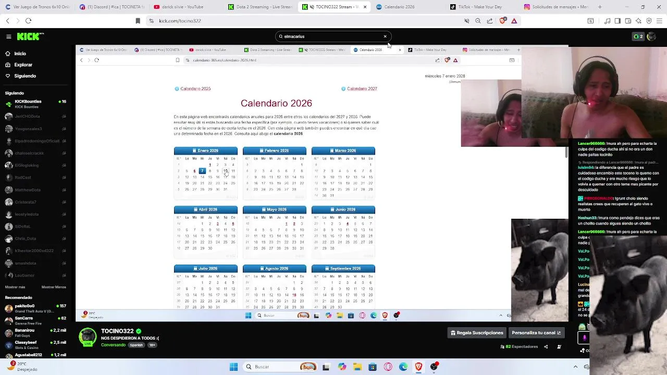Reload the kick.com page

click(28, 21)
